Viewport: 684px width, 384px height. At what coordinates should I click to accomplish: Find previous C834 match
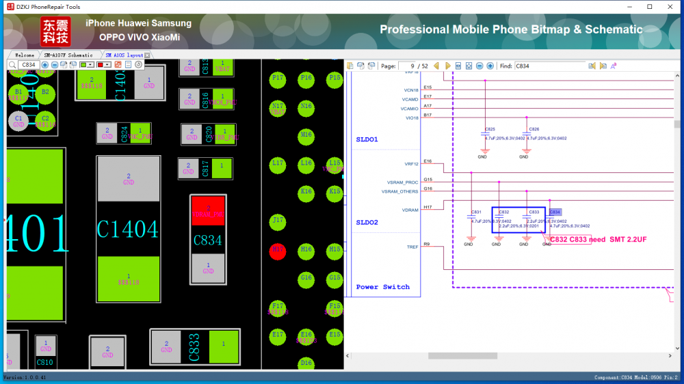(592, 66)
